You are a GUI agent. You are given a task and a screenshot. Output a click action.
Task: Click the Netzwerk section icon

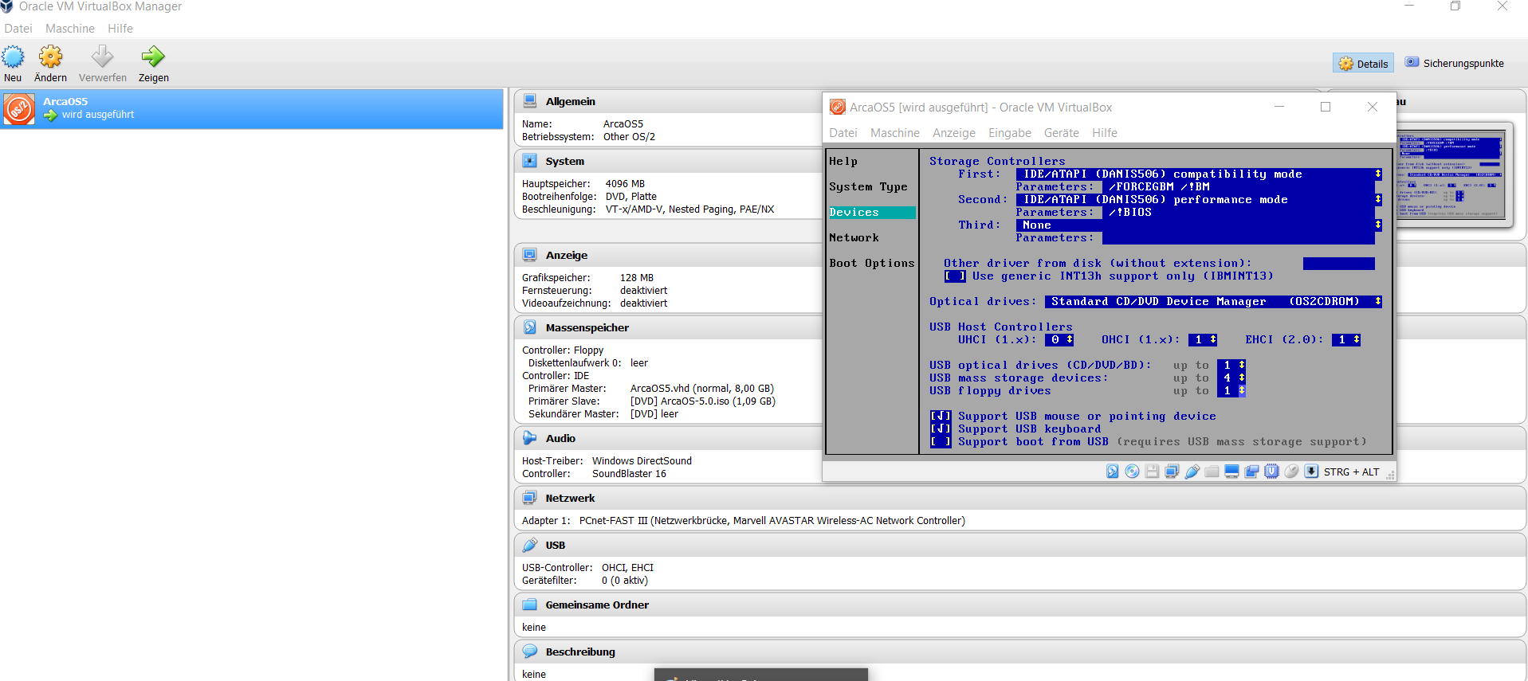529,498
